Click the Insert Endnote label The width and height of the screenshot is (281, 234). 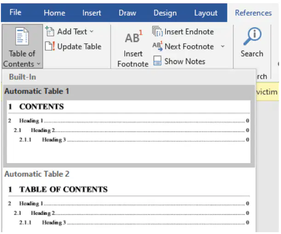189,32
